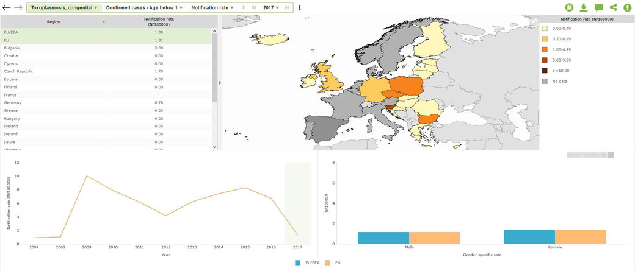Viewport: 635px width, 271px height.
Task: Click the blue EU/EEA bar for Female
Action: [x=529, y=237]
